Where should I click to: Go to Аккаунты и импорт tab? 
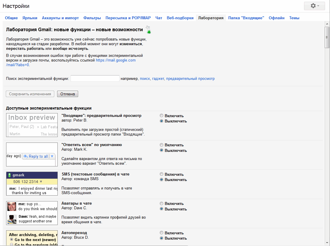coord(60,18)
